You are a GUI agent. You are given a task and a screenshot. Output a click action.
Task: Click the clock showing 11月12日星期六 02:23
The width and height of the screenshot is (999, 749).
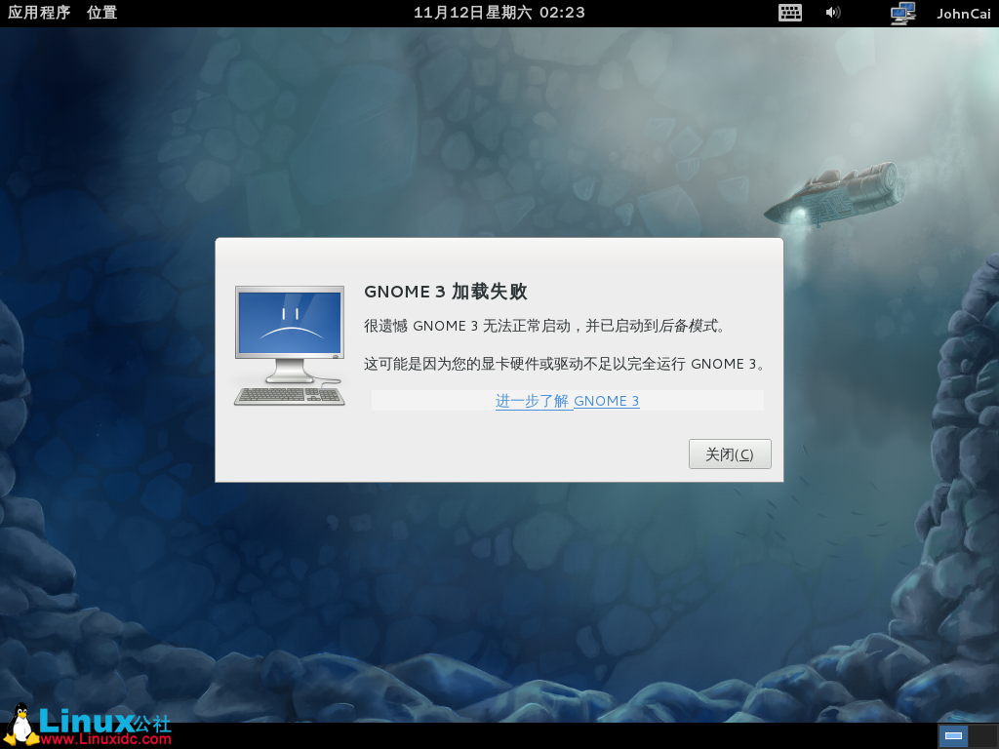tap(499, 13)
